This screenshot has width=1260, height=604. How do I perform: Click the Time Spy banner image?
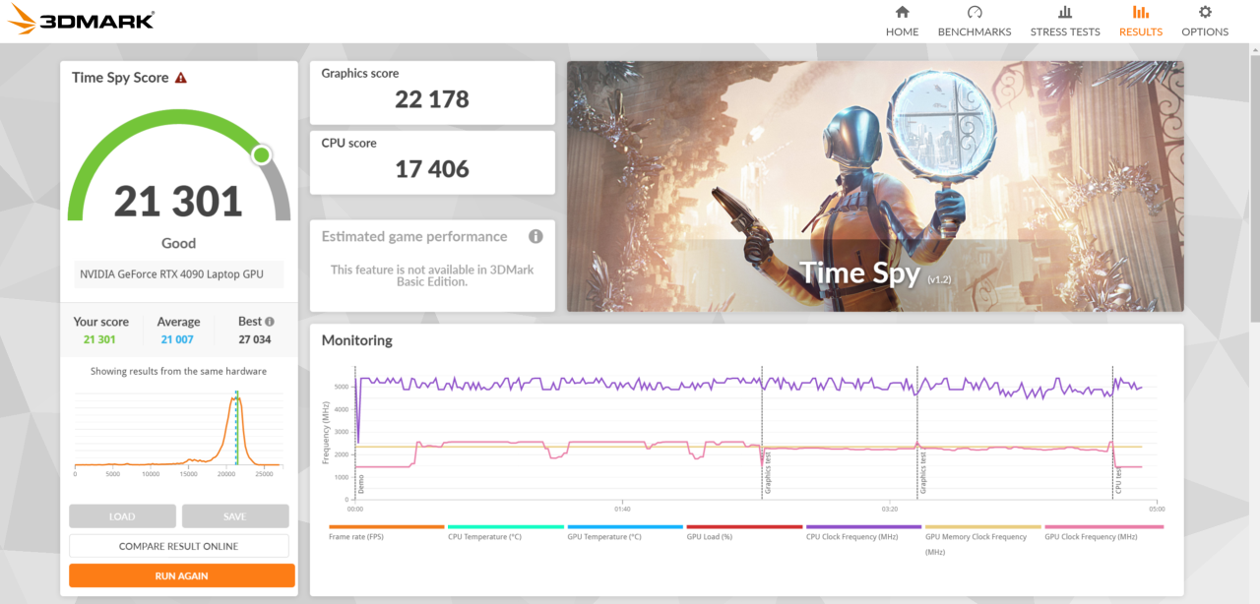pos(875,186)
